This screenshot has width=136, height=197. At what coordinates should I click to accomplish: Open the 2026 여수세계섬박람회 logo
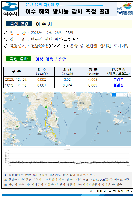pos(125,9)
